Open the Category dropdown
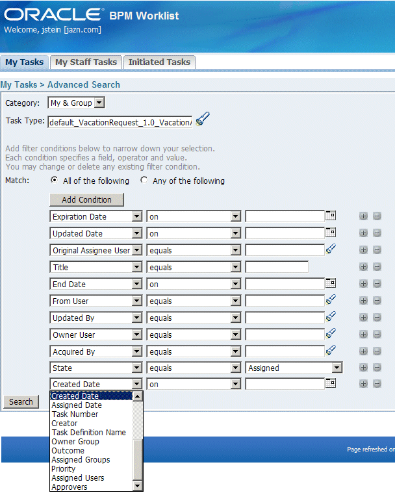 tap(76, 103)
